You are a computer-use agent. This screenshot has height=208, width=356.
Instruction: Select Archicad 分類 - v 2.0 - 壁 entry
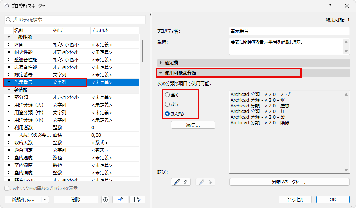(258, 100)
